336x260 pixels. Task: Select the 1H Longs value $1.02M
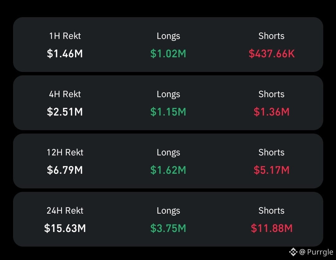click(x=168, y=54)
